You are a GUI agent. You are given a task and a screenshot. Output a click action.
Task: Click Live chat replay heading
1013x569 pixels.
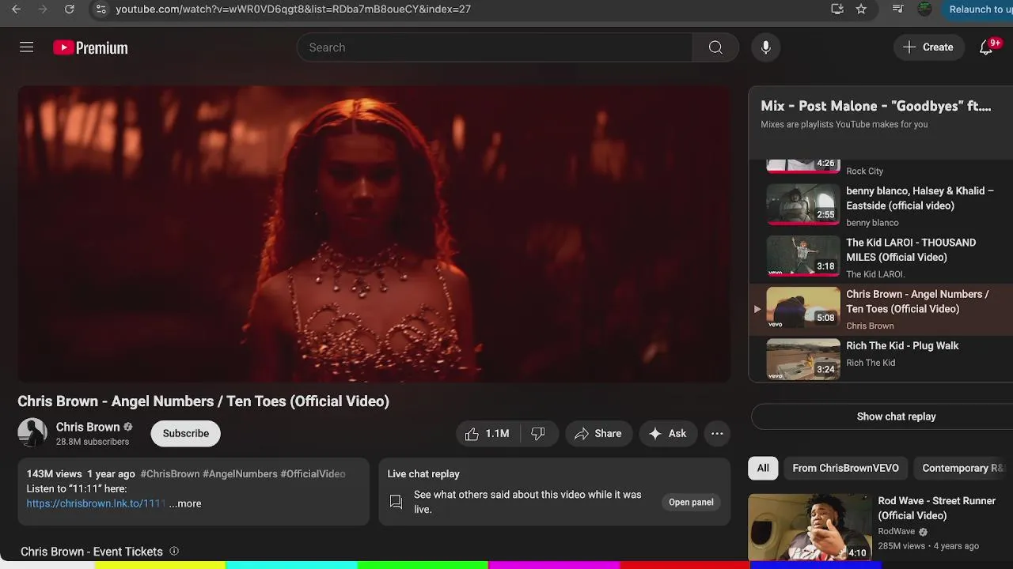[x=423, y=474]
